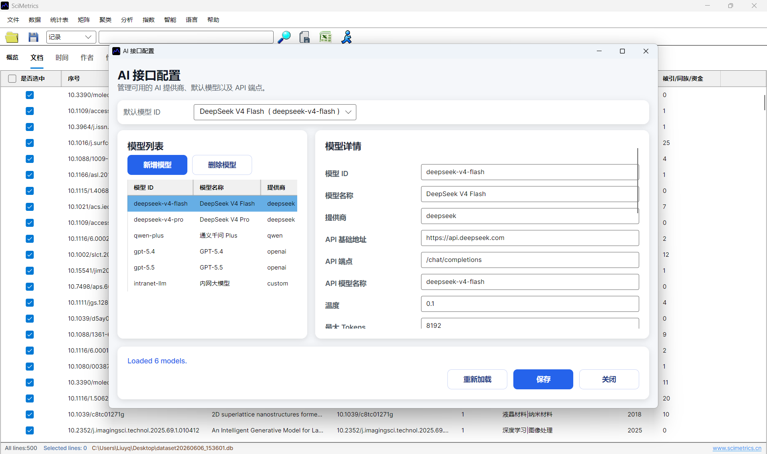Click the 新增模型 button

(157, 165)
